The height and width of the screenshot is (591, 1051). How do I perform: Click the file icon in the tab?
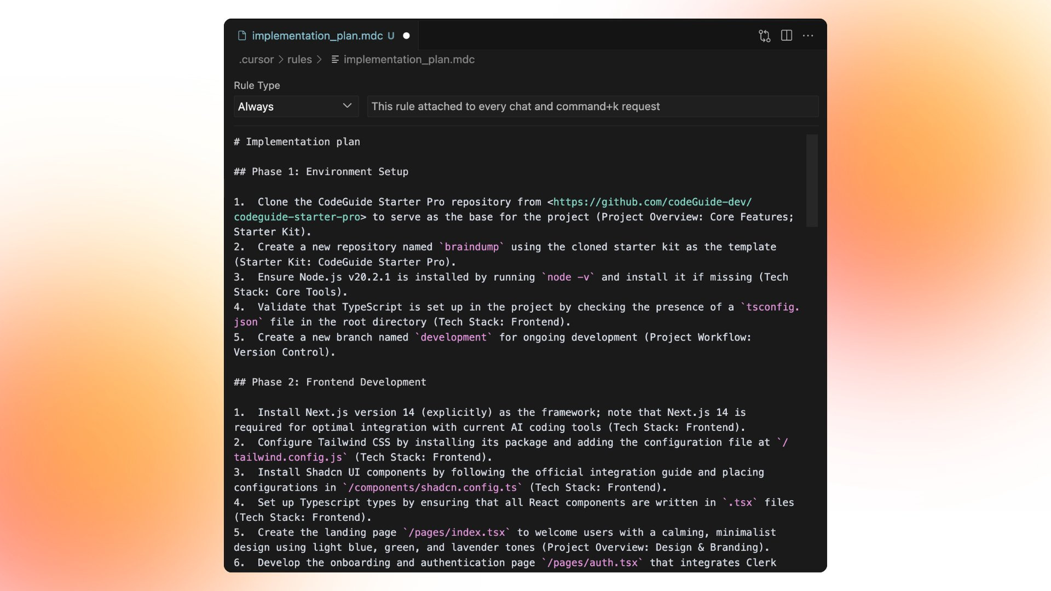coord(242,36)
